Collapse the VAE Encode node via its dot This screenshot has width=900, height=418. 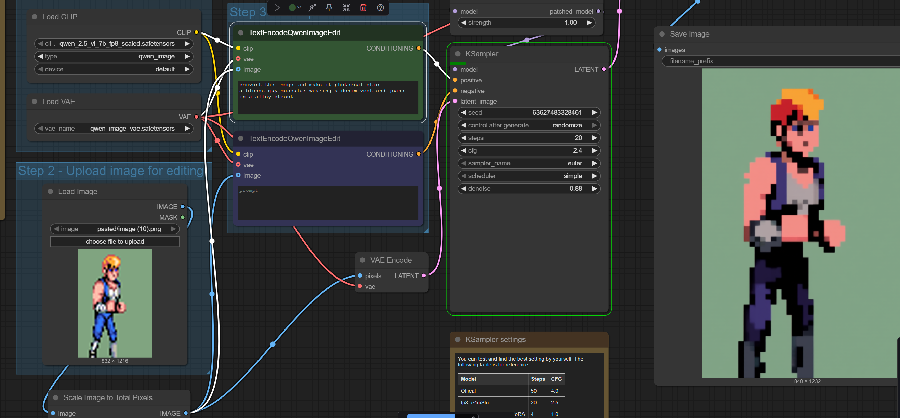tap(363, 260)
